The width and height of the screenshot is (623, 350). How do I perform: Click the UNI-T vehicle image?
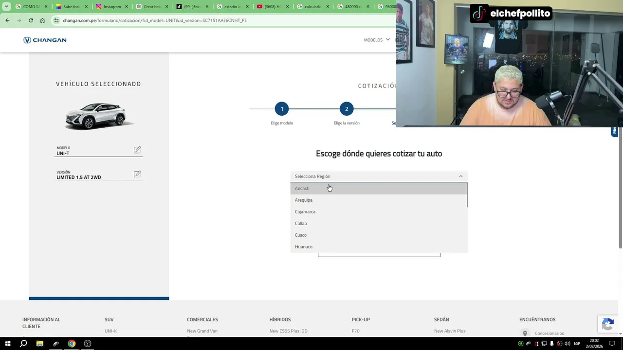click(99, 116)
